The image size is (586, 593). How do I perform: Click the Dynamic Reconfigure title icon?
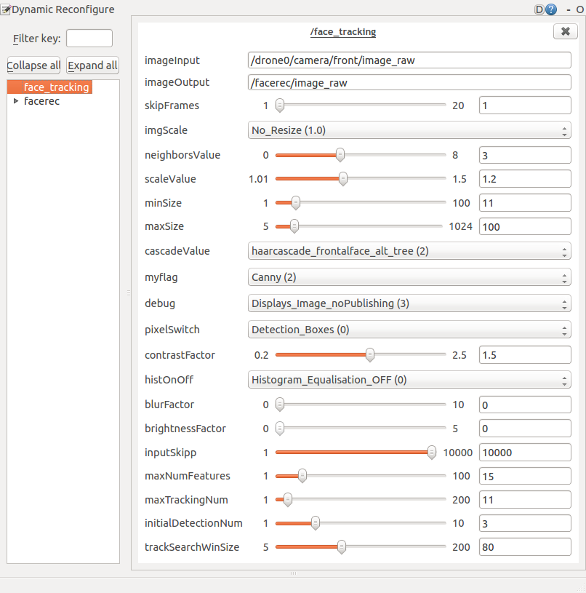tap(5, 9)
